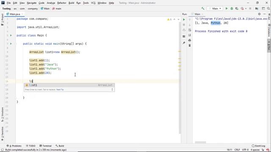Start debugging with the toolbar bug icon
This screenshot has width=271, height=152.
tap(232, 8)
